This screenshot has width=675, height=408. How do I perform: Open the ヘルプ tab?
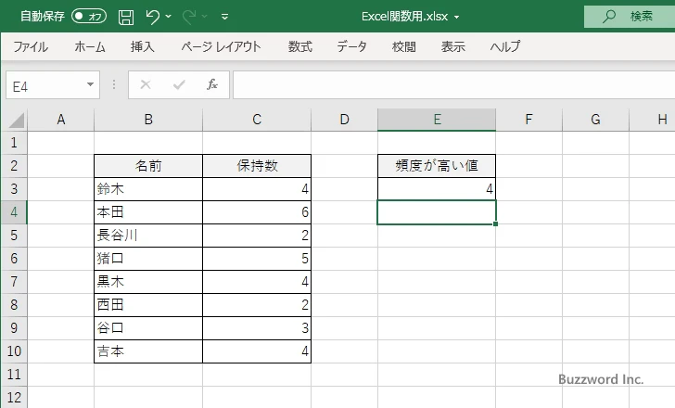(x=505, y=46)
